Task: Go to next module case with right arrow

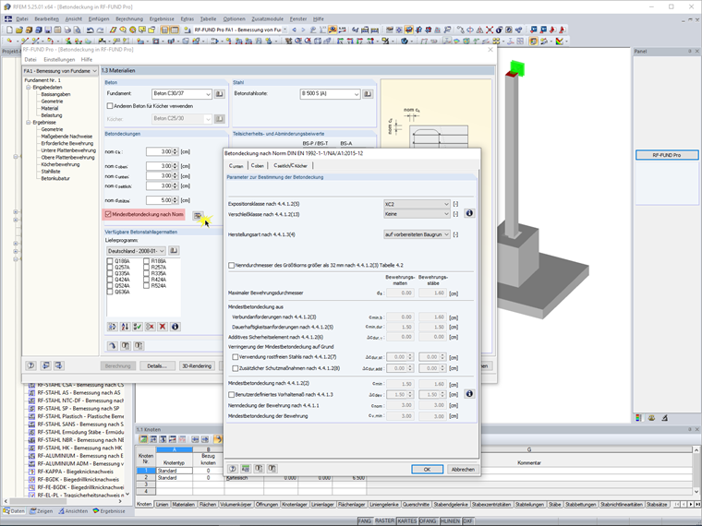Action: pos(303,30)
